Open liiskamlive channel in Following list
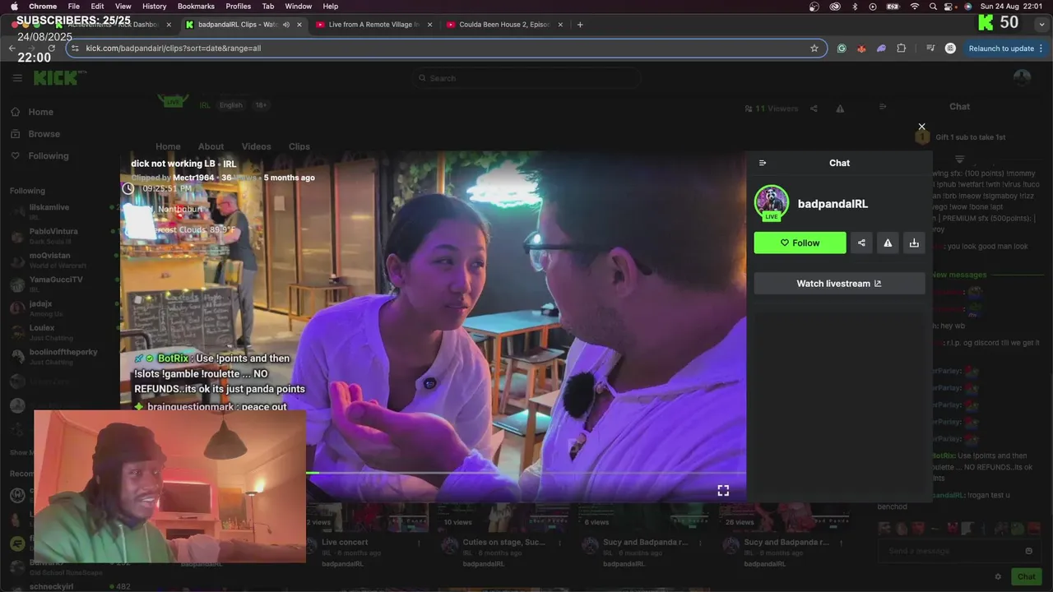The width and height of the screenshot is (1053, 592). click(60, 211)
